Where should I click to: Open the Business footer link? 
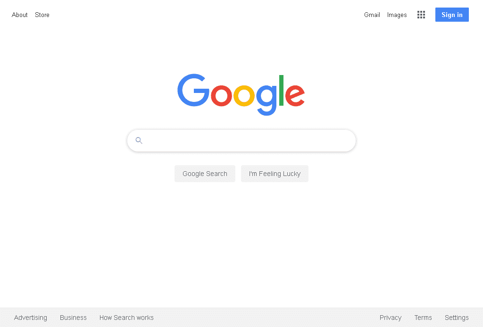(73, 318)
